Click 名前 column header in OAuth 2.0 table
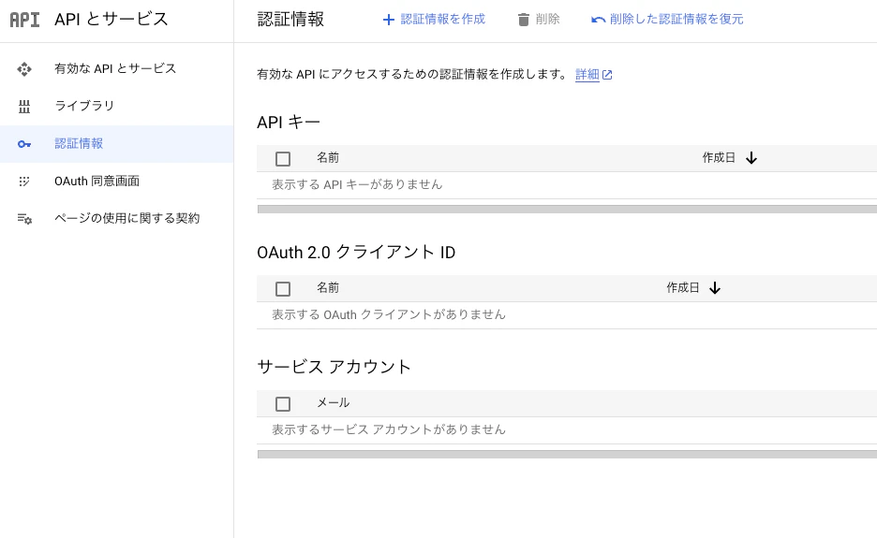Screen dimensions: 877x538 pos(328,288)
